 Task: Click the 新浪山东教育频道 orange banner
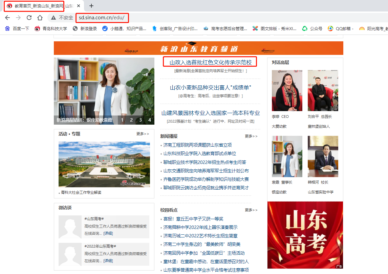[198, 48]
